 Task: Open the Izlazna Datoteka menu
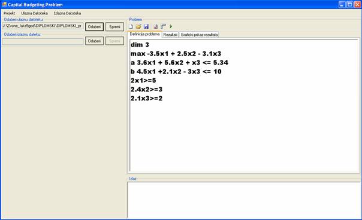coord(67,13)
